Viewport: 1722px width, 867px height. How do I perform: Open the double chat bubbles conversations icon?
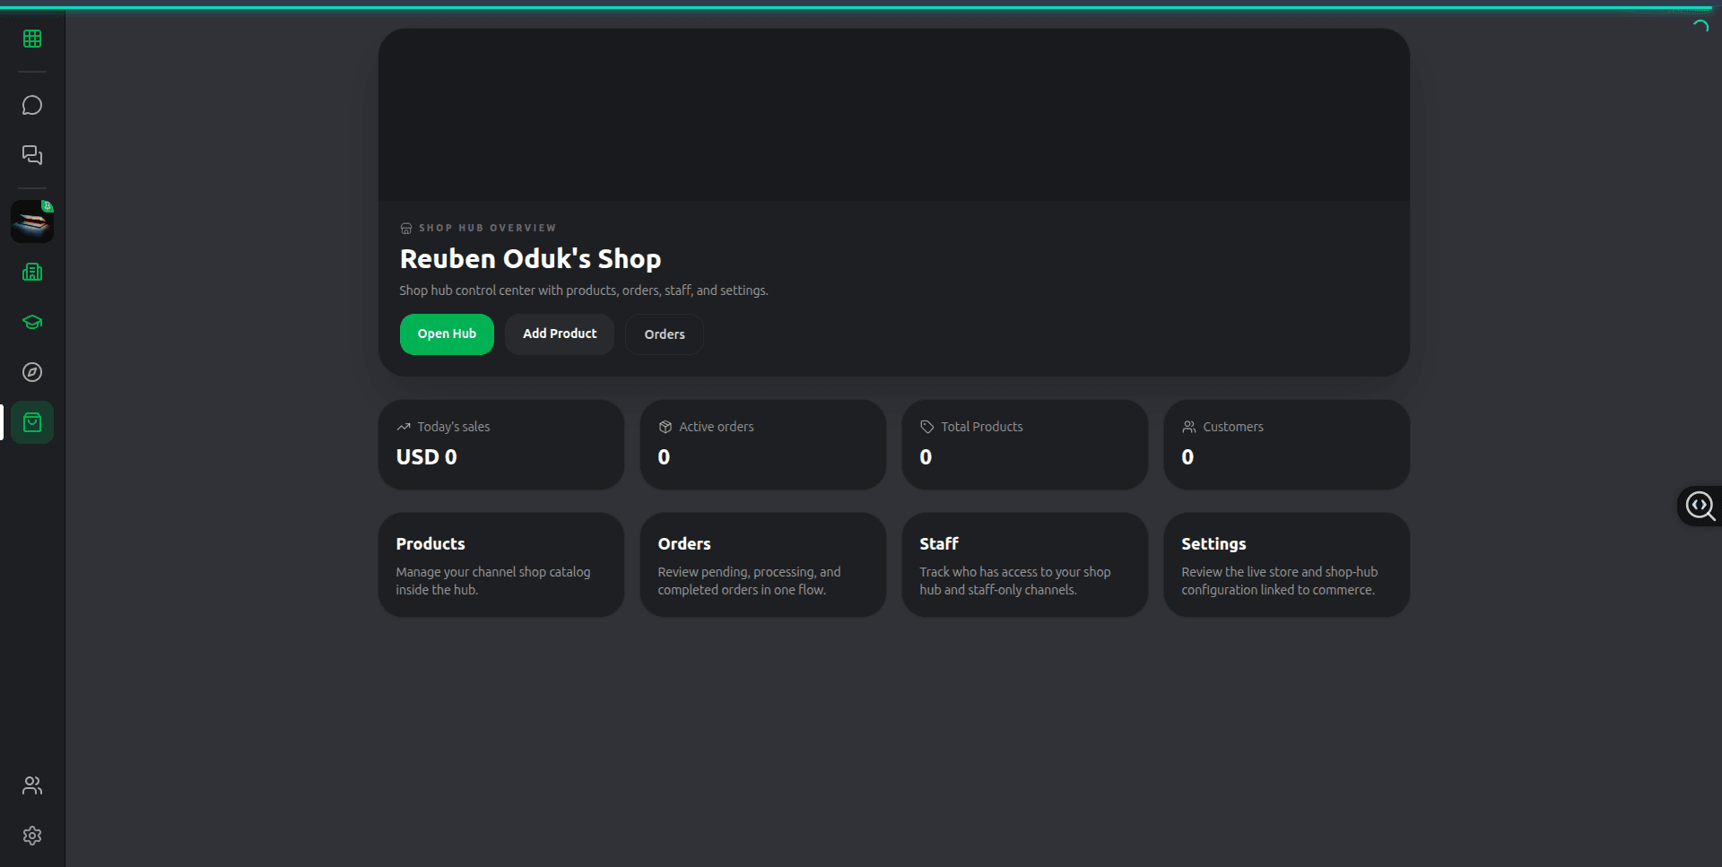pyautogui.click(x=32, y=155)
